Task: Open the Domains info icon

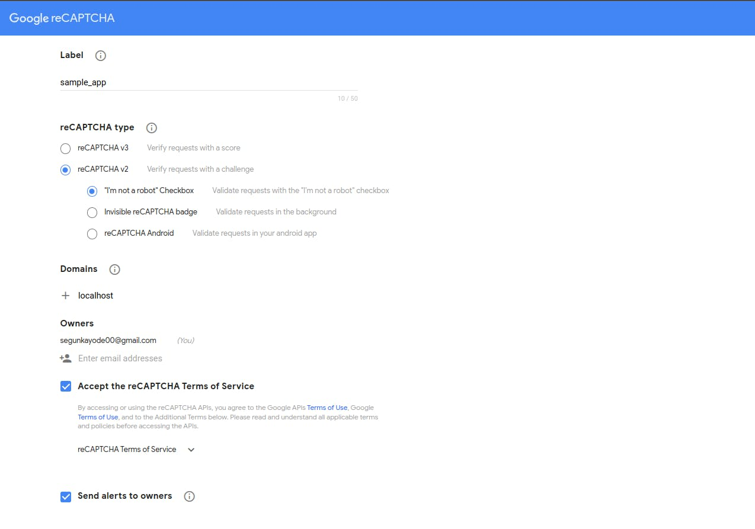Action: tap(115, 270)
